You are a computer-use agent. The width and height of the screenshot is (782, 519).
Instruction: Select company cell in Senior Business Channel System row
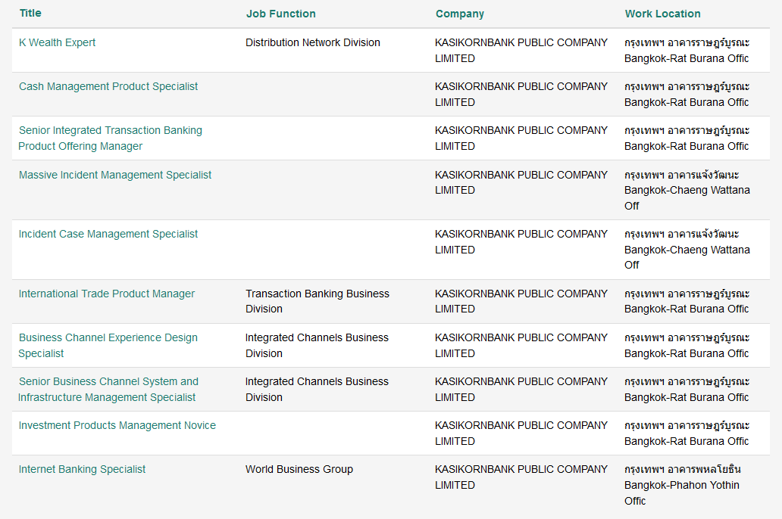click(x=521, y=390)
